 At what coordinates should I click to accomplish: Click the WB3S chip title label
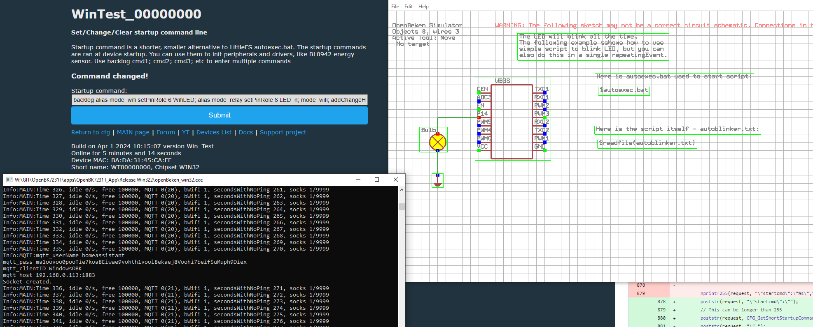tap(502, 81)
